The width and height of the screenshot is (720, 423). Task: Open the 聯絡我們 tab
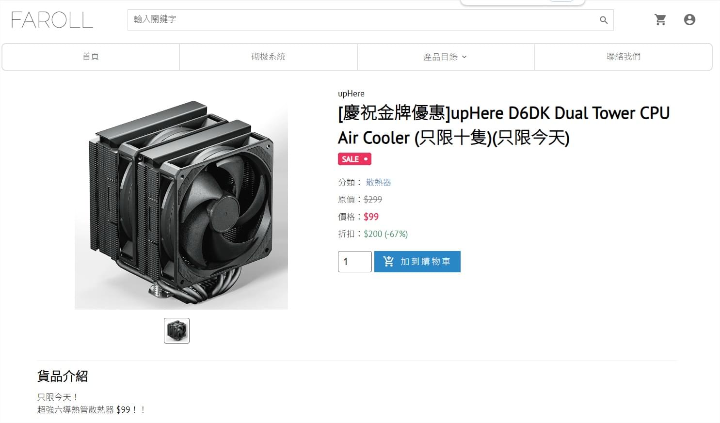(624, 57)
